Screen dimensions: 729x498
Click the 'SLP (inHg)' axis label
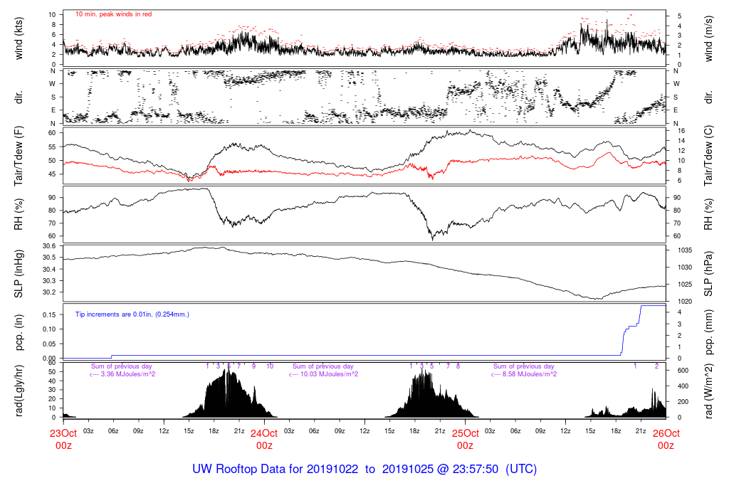19,274
